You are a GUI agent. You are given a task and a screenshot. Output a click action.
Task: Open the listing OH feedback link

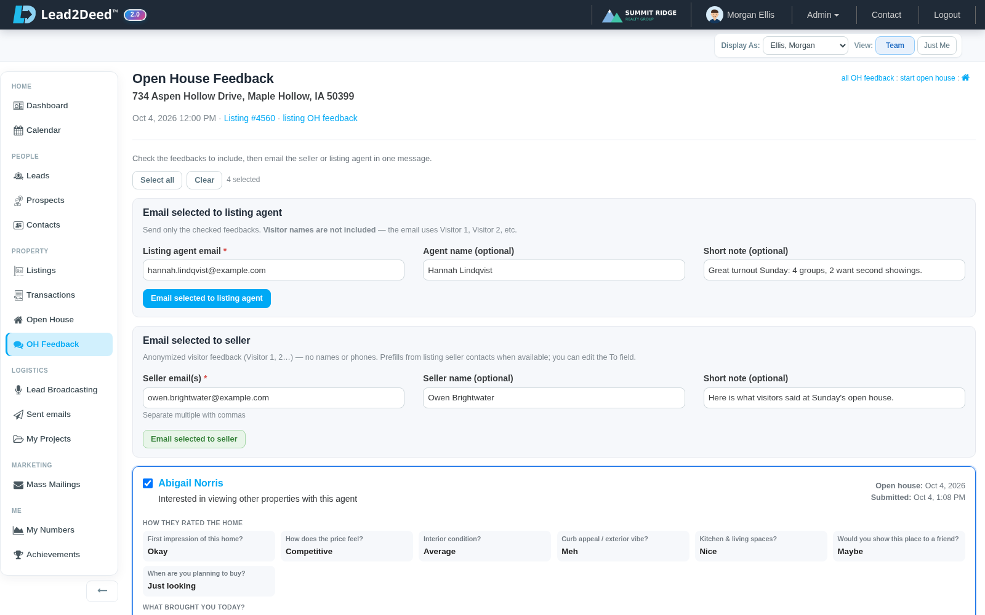pyautogui.click(x=320, y=118)
